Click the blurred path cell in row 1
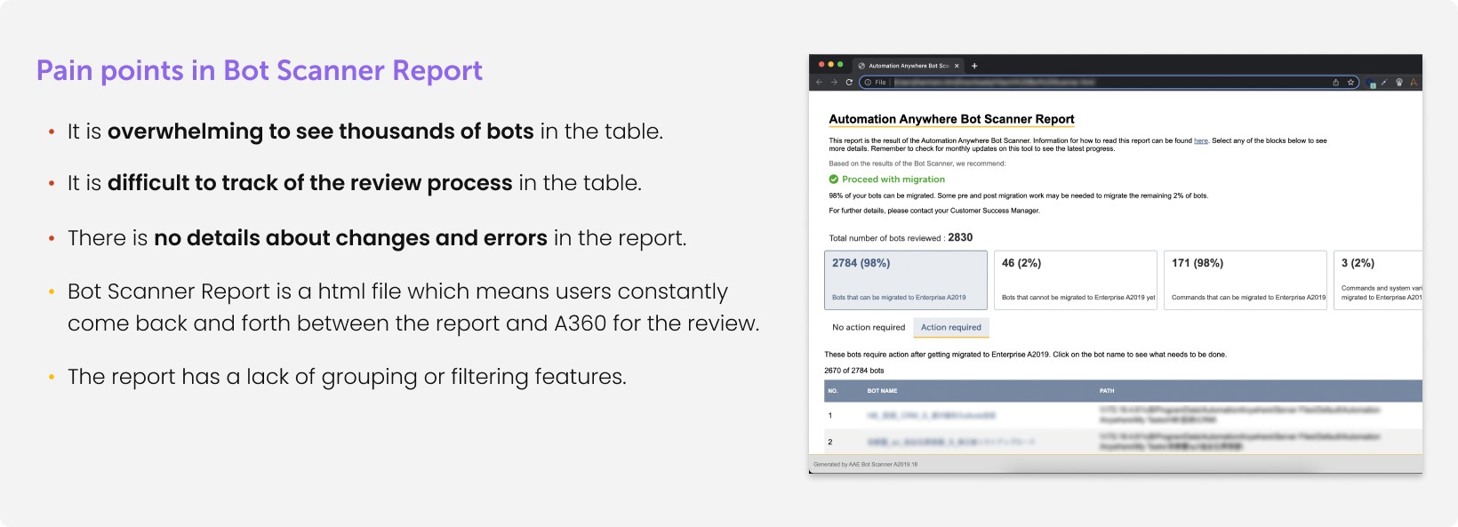The height and width of the screenshot is (527, 1458). [x=1239, y=414]
